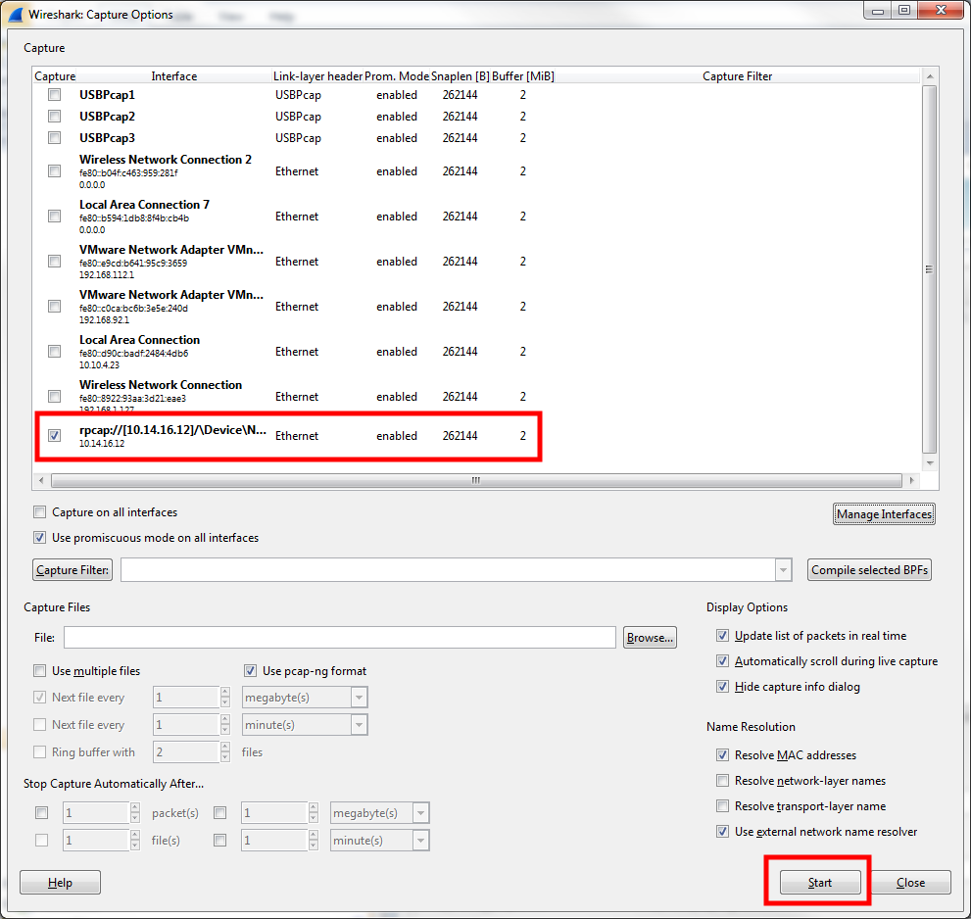The image size is (971, 919).
Task: Check the USBPcap1 capture checkbox
Action: tap(55, 95)
